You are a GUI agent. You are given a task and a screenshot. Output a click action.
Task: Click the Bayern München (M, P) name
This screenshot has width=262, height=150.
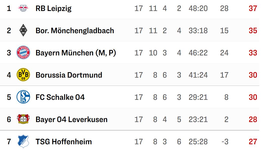point(76,53)
